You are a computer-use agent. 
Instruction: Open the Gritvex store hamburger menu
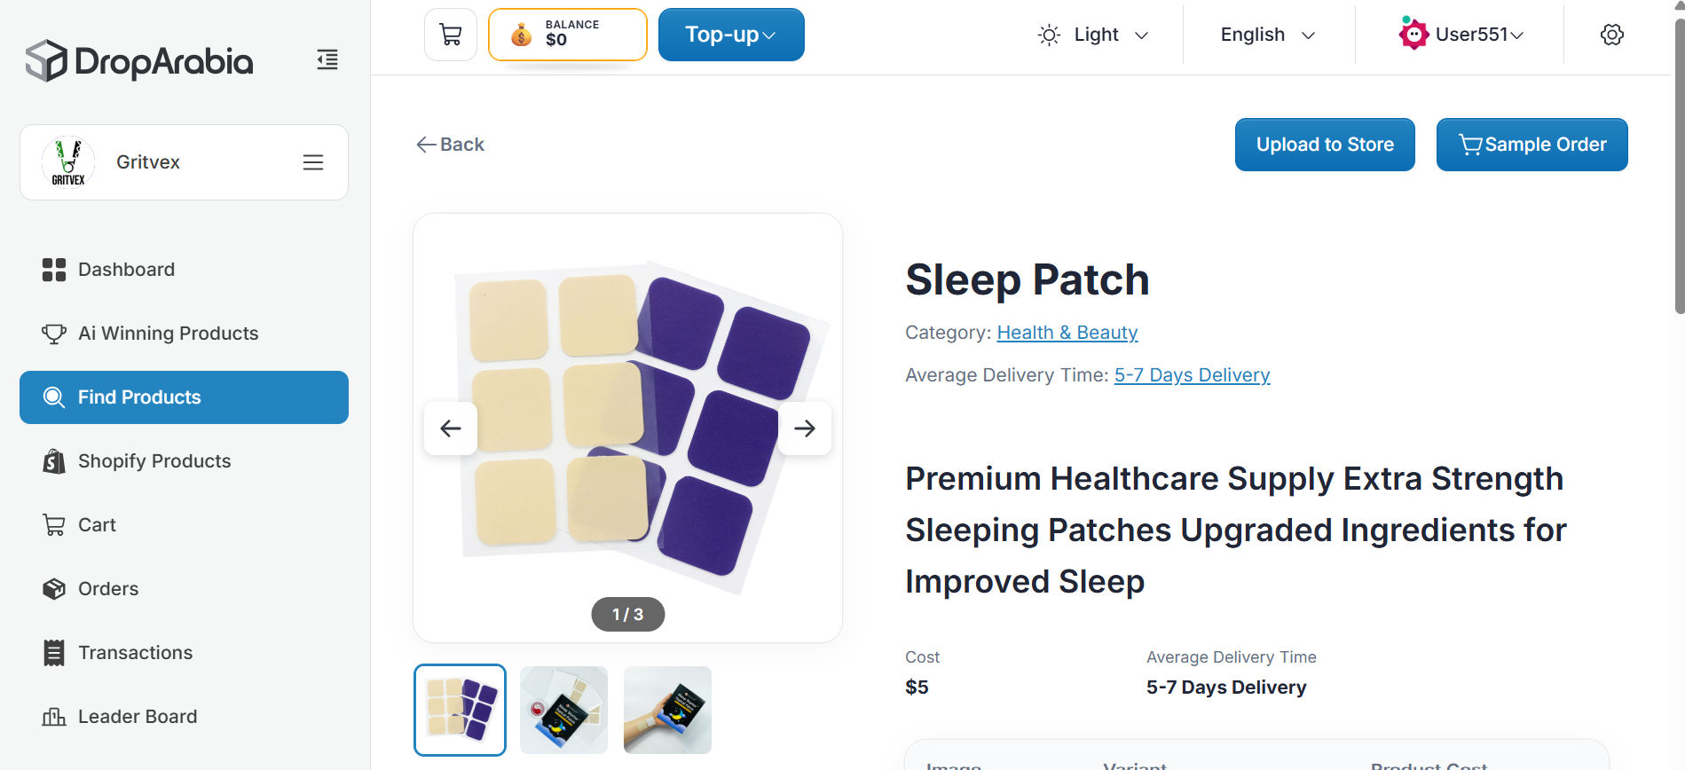(313, 162)
